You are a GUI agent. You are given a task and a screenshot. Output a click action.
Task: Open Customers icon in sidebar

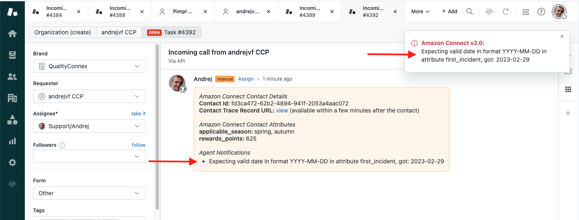(12, 77)
